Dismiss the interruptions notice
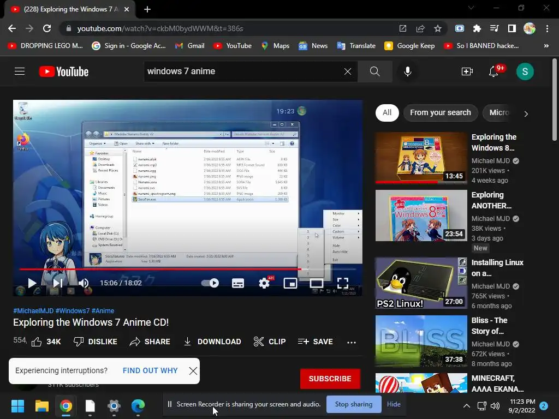Image resolution: width=559 pixels, height=419 pixels. click(193, 371)
